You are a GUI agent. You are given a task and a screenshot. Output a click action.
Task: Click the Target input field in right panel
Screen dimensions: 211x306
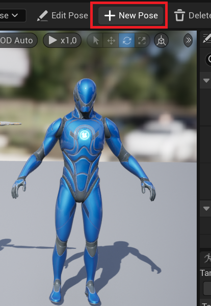(207, 288)
